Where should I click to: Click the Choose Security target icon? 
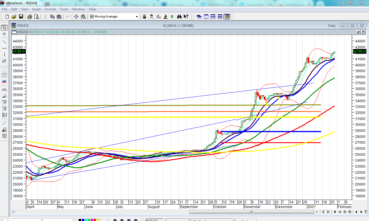pyautogui.click(x=76, y=17)
